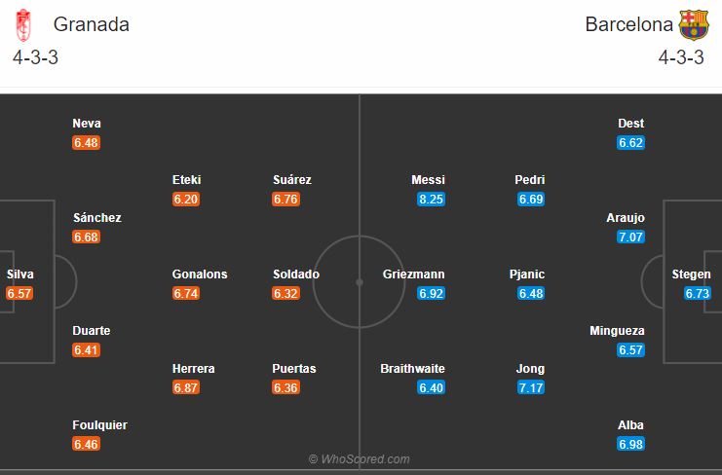Open Jong's 7.17 rating badge
Screen dimensions: 722x475
click(x=531, y=387)
